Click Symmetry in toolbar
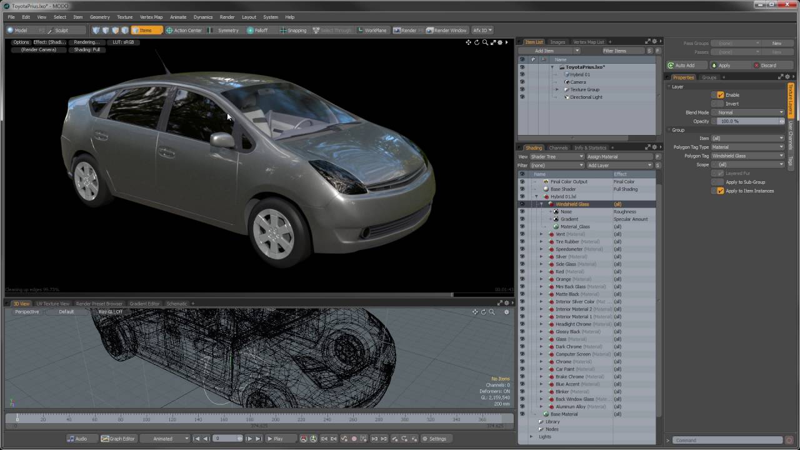Image resolution: width=800 pixels, height=450 pixels. point(224,30)
